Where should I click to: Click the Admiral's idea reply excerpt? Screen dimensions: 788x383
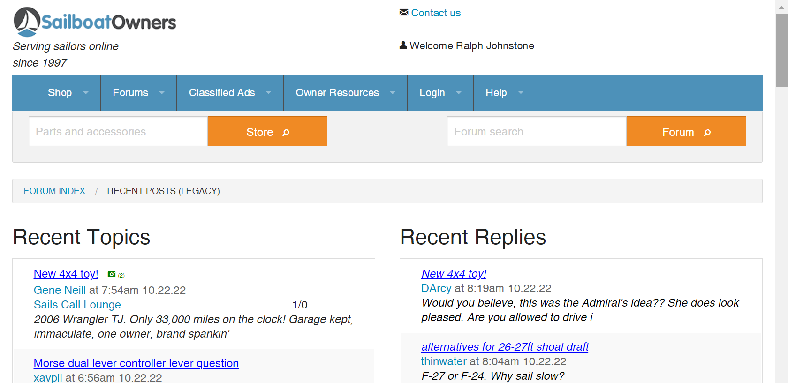580,310
